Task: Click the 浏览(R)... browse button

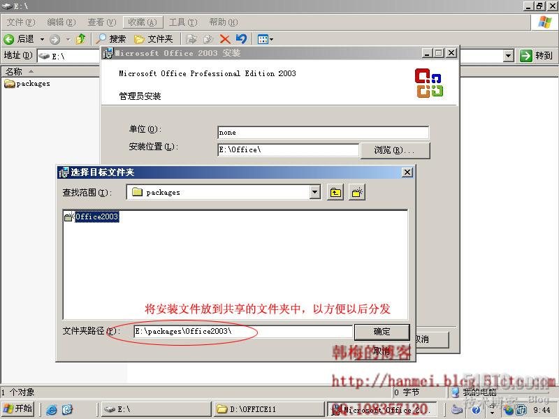Action: [395, 150]
